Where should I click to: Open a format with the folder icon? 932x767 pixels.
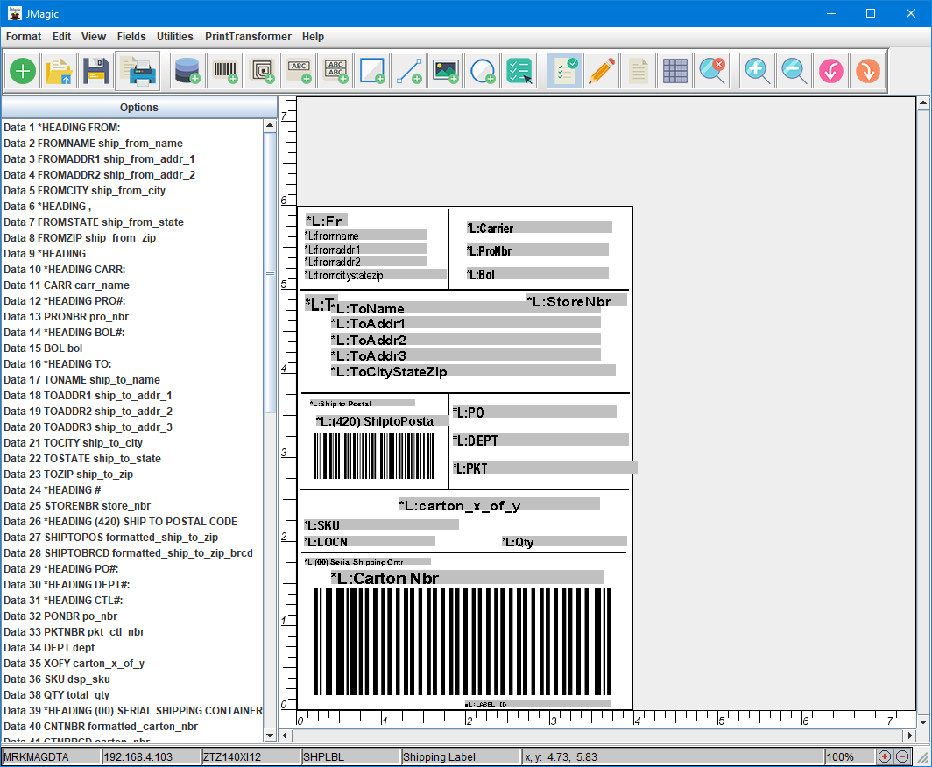59,71
